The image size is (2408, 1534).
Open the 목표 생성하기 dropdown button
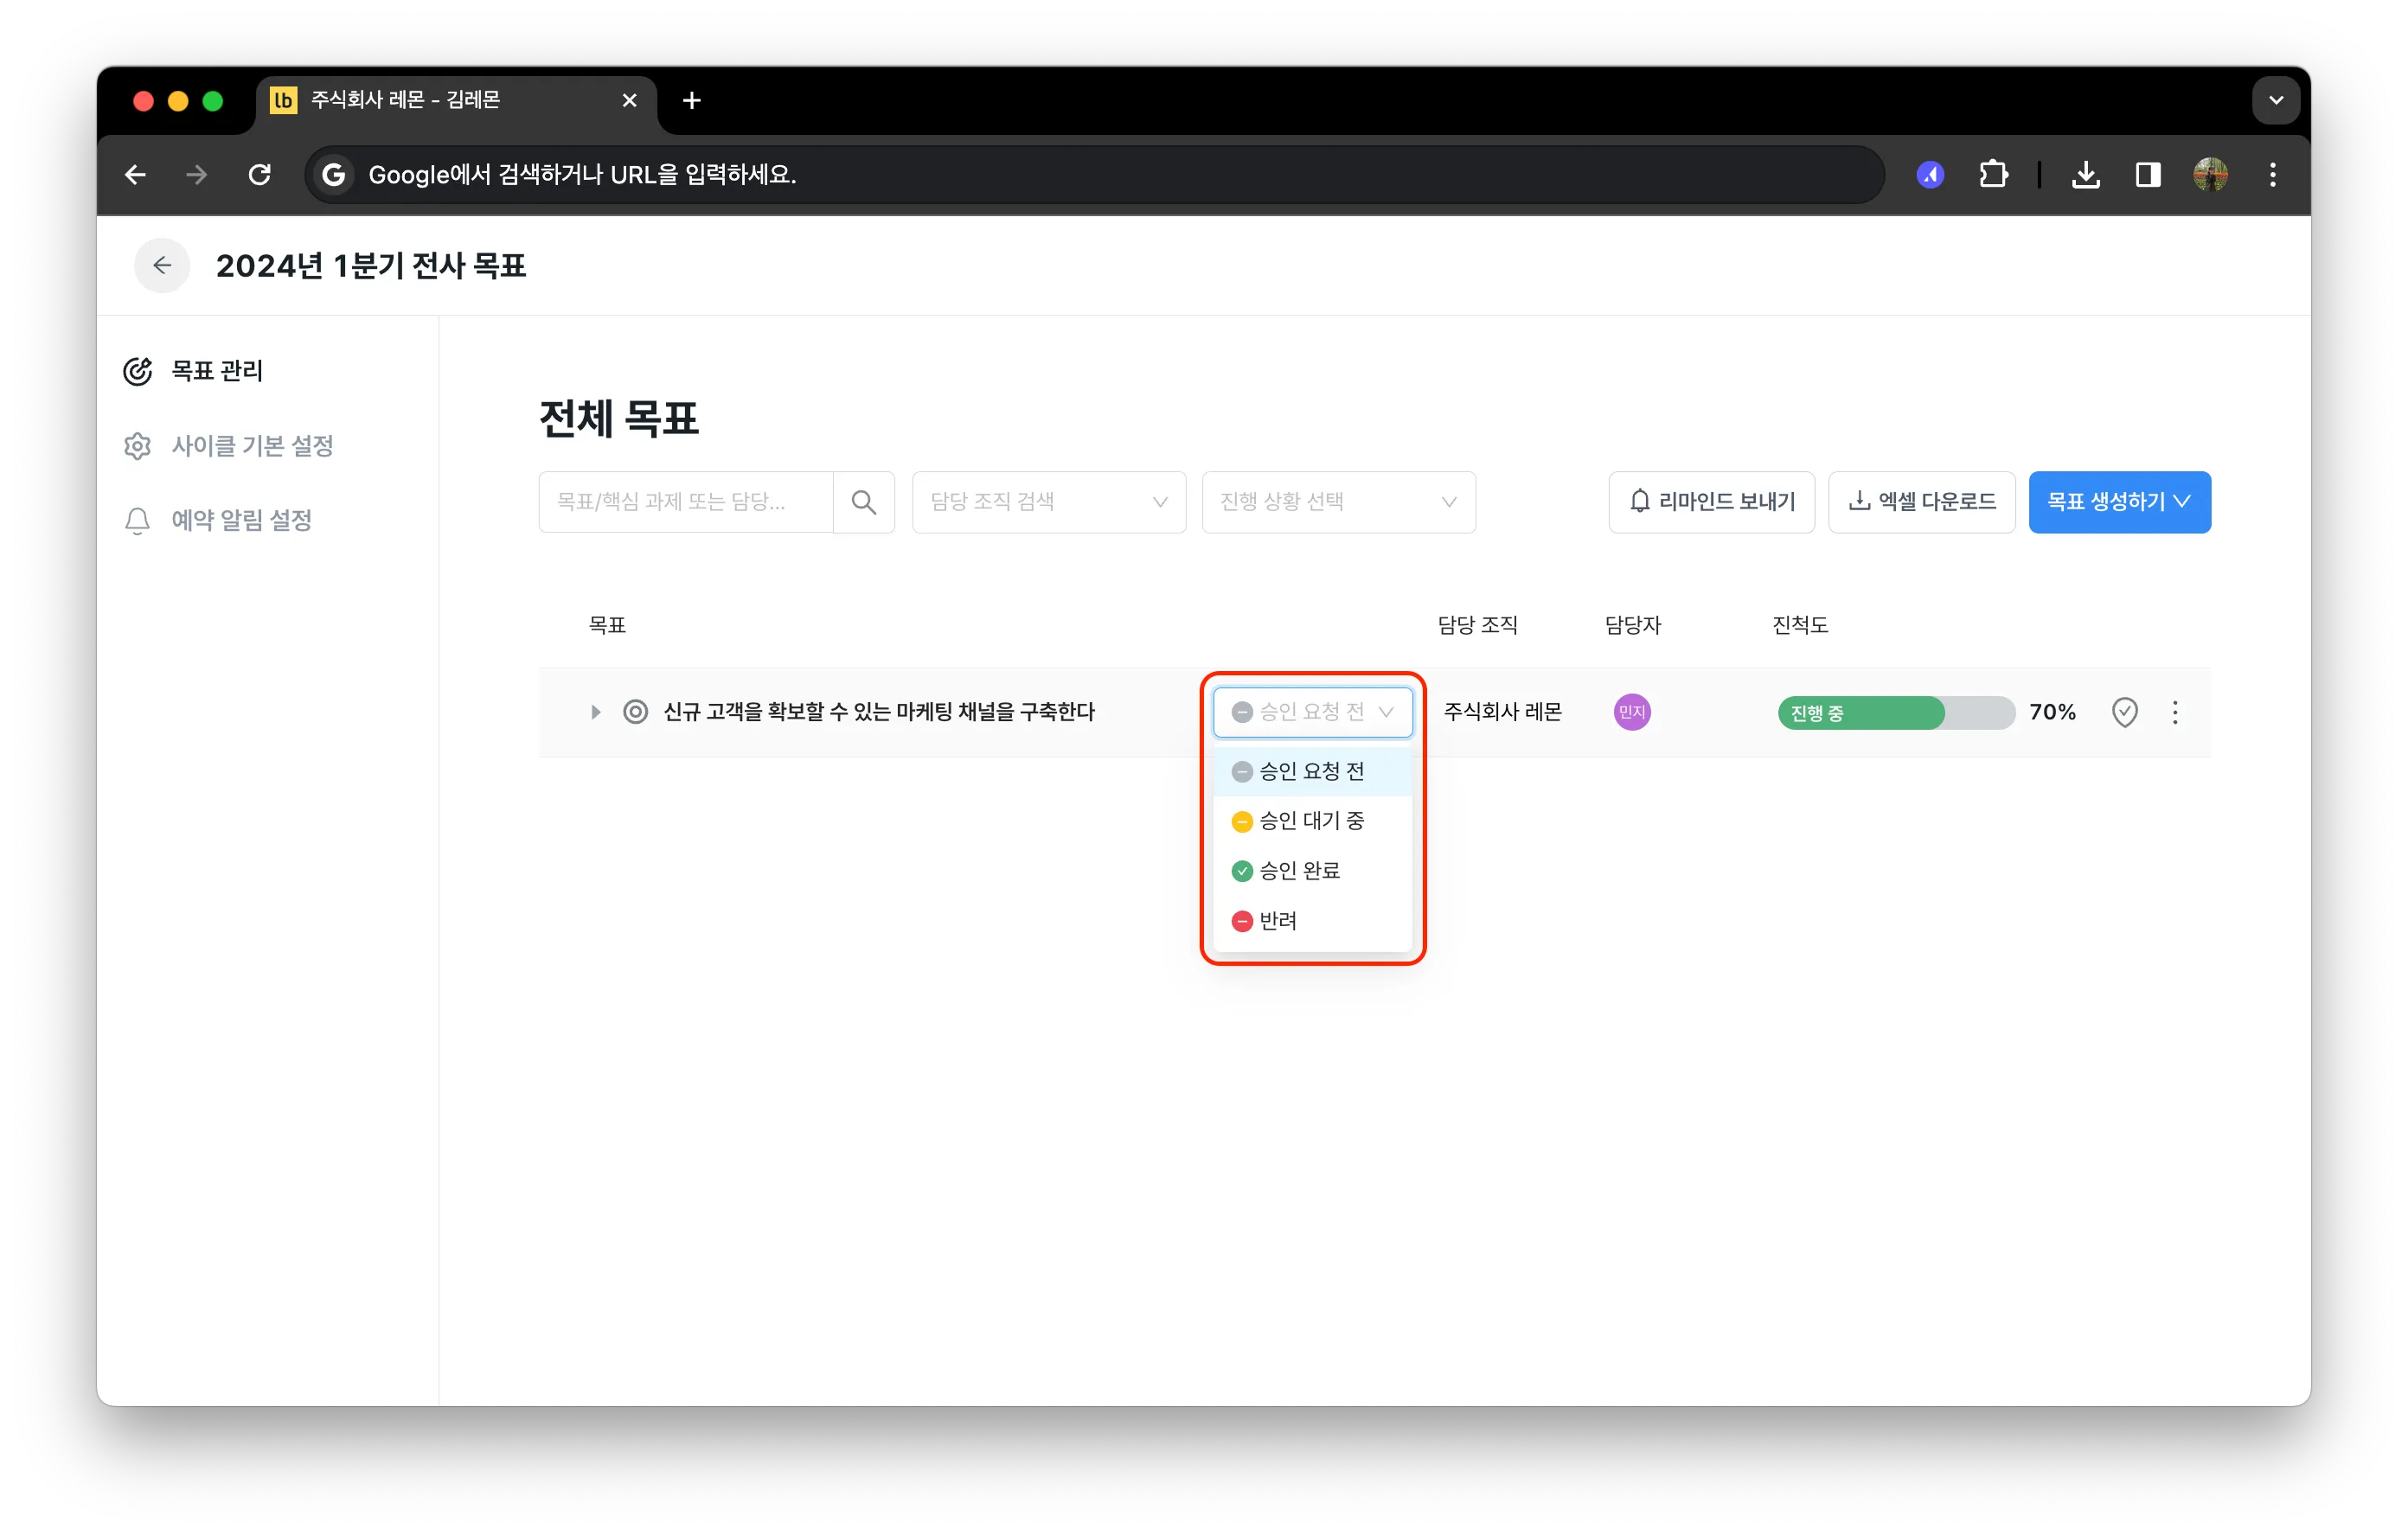(2119, 502)
